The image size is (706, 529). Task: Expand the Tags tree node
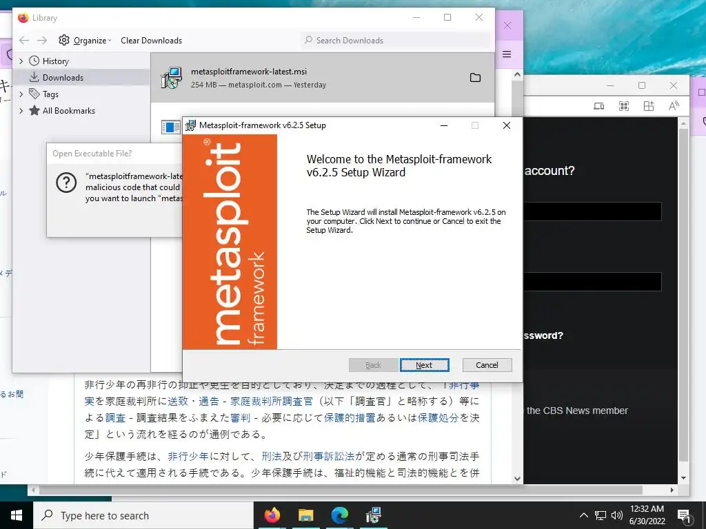21,94
